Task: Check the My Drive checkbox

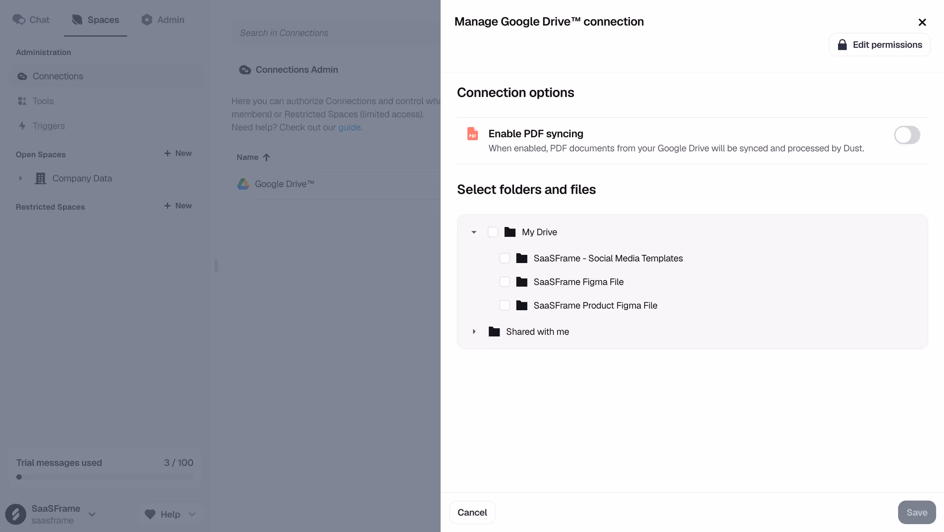Action: tap(493, 232)
